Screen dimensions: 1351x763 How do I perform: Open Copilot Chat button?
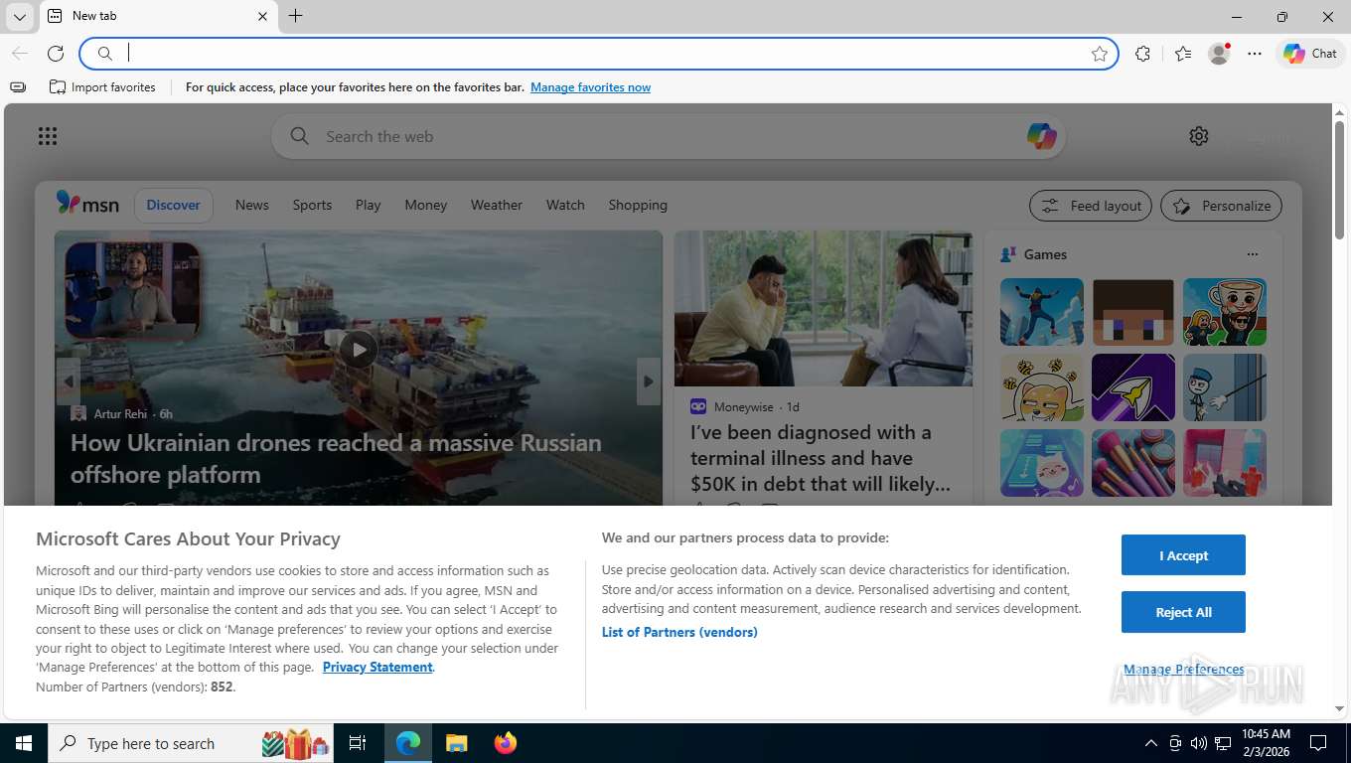[x=1310, y=54]
